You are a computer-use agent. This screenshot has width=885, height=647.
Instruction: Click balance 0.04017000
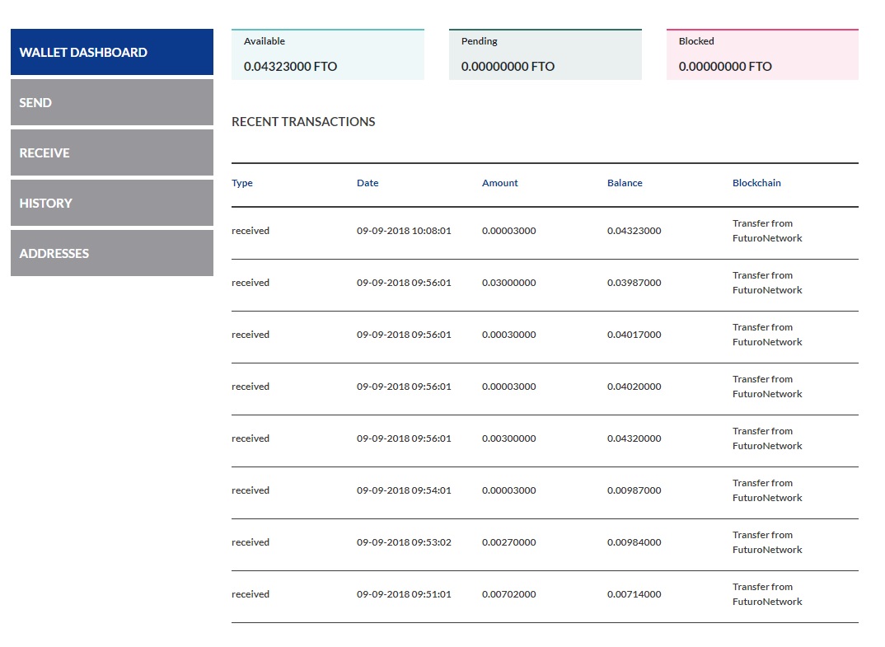634,335
